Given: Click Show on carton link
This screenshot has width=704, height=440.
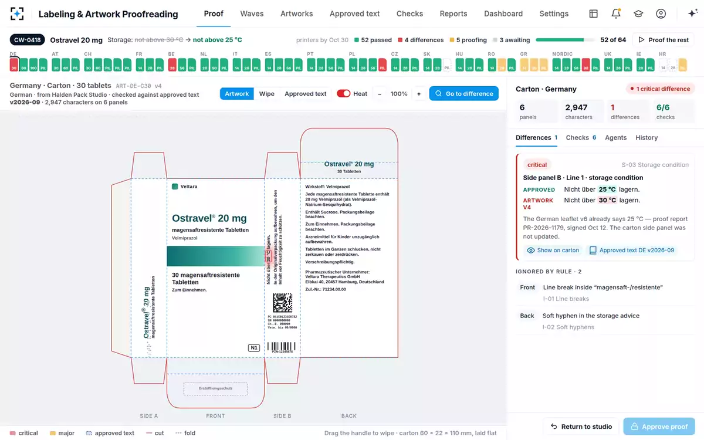Looking at the screenshot, I should pos(553,250).
